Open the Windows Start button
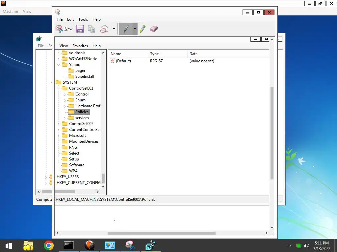This screenshot has width=337, height=252. [x=9, y=245]
